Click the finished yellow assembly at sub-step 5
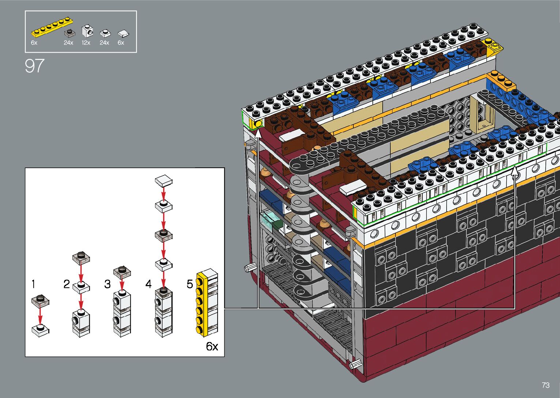Image resolution: width=560 pixels, height=398 pixels. click(x=207, y=302)
